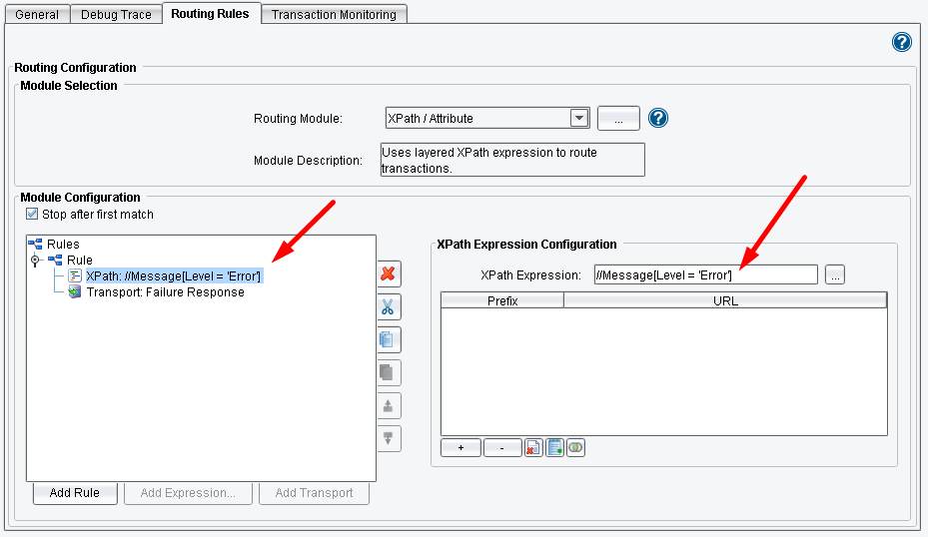Open the Routing Module dropdown

[578, 118]
